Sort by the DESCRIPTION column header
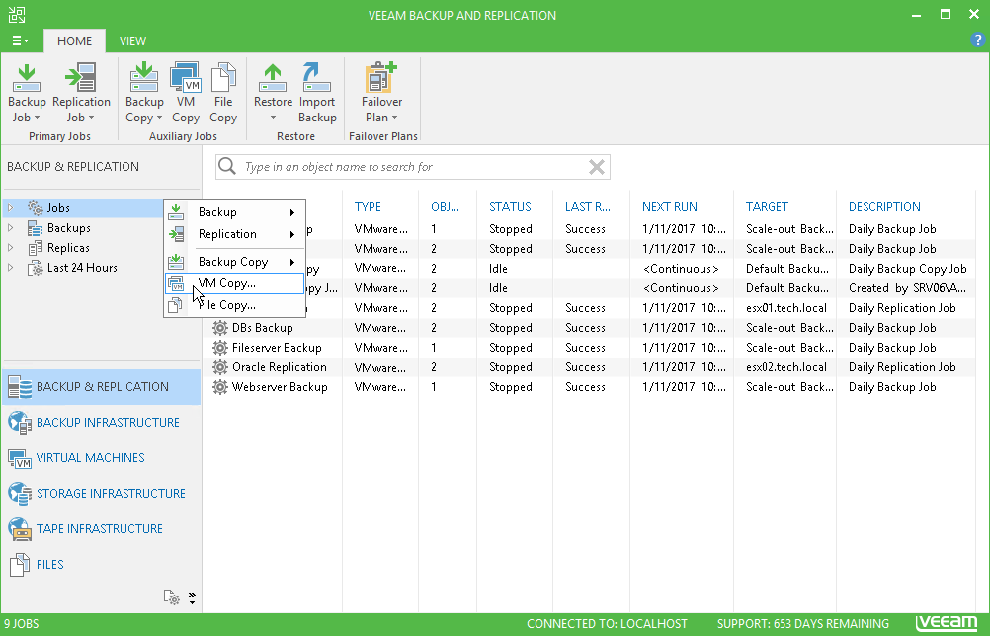The height and width of the screenshot is (636, 990). tap(884, 207)
